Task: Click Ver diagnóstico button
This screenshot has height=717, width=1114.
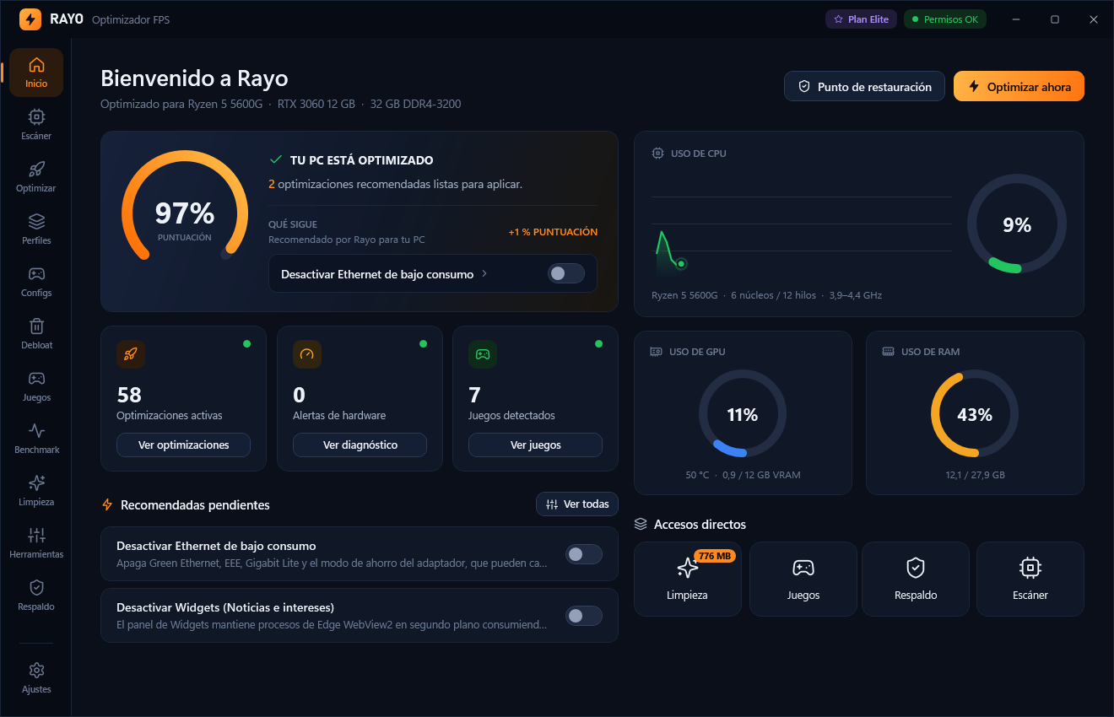Action: [x=360, y=445]
